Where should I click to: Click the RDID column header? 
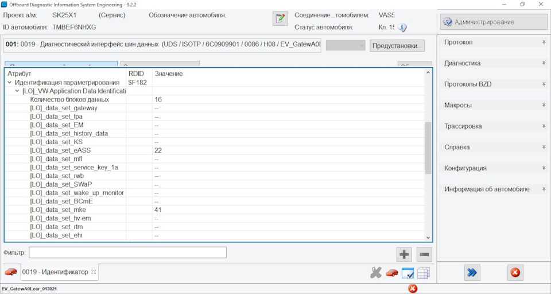(136, 74)
